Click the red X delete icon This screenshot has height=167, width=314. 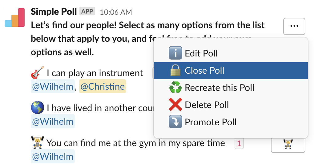(175, 105)
